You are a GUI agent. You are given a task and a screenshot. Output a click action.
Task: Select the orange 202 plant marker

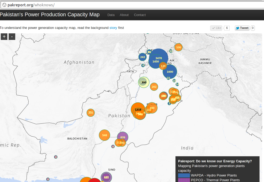coord(154,87)
